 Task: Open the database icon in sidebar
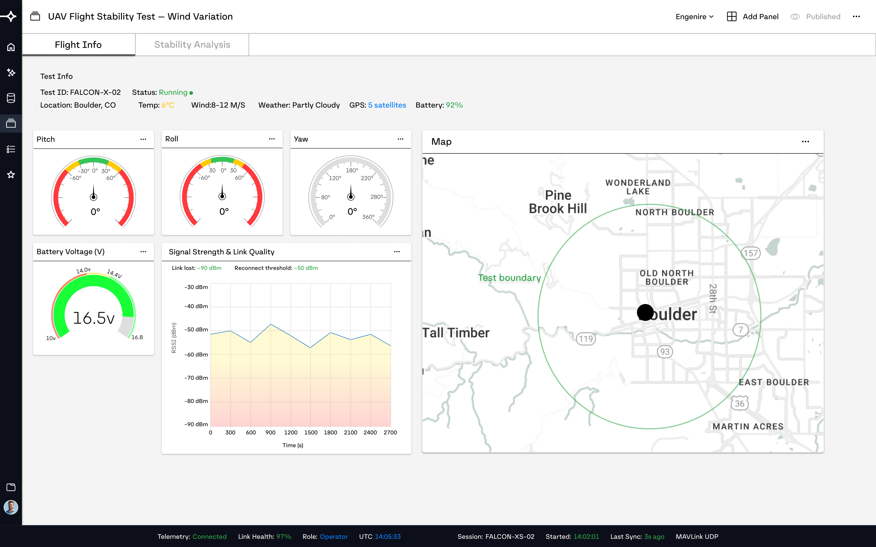[11, 98]
